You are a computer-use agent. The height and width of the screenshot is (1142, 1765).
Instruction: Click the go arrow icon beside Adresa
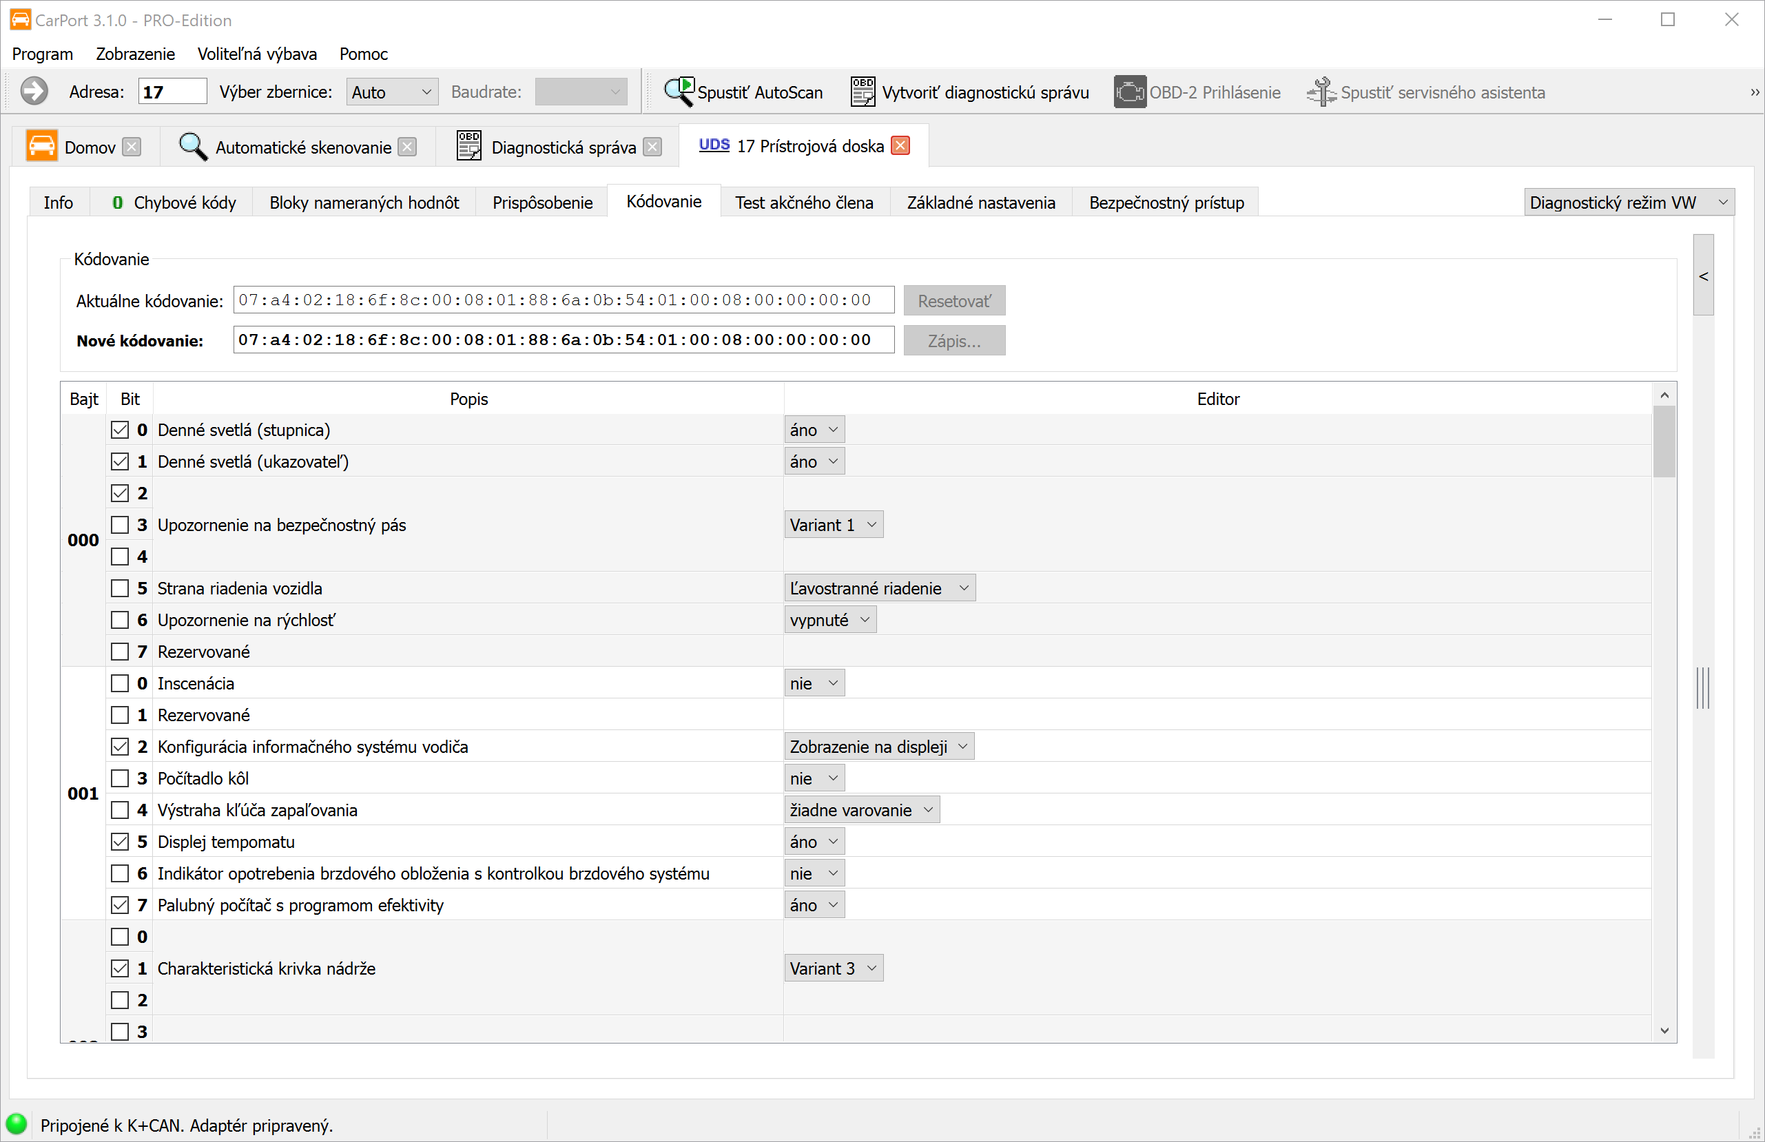(33, 92)
